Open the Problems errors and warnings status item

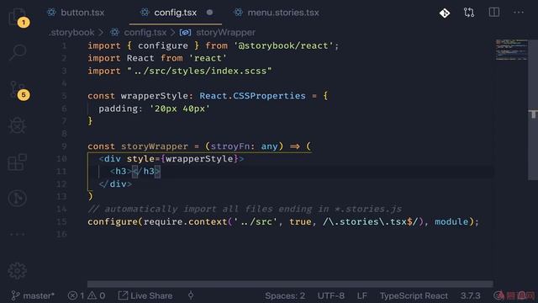tap(87, 295)
